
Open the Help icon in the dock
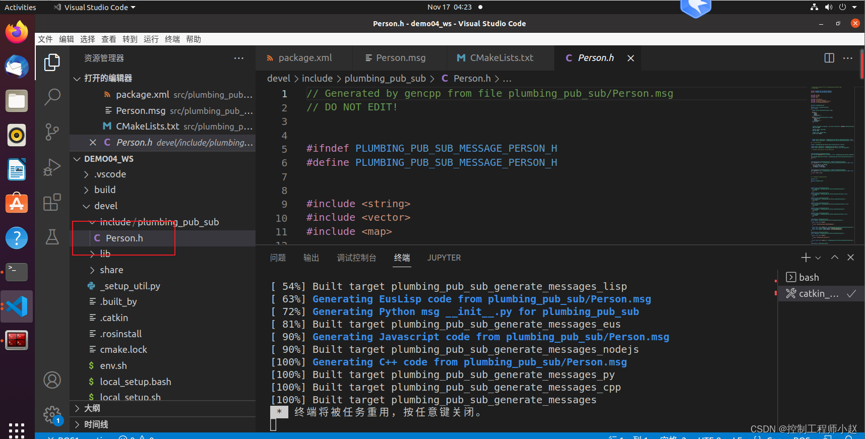[17, 238]
